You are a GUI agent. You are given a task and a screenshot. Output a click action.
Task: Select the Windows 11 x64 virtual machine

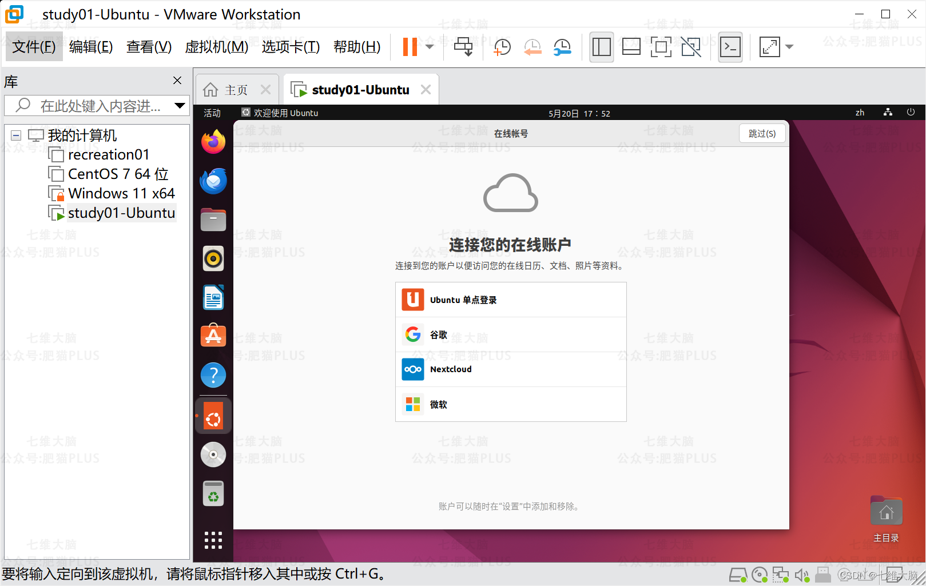coord(121,193)
